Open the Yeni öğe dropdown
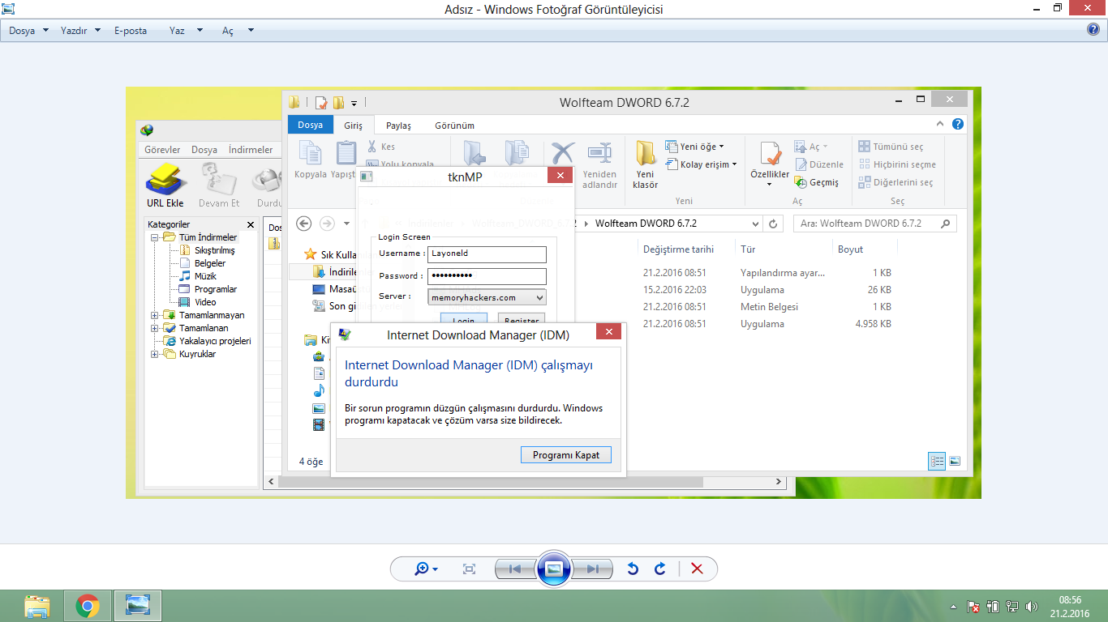Image resolution: width=1108 pixels, height=622 pixels. click(x=694, y=147)
